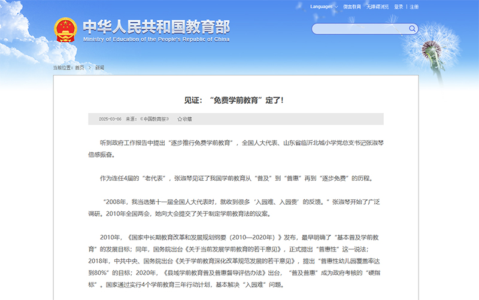Viewport: 479px width, 300px height.
Task: Open 新闻 breadcrumb section
Action: click(x=99, y=68)
